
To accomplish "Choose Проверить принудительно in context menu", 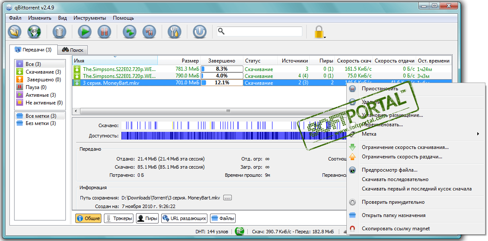I will point(416,202).
